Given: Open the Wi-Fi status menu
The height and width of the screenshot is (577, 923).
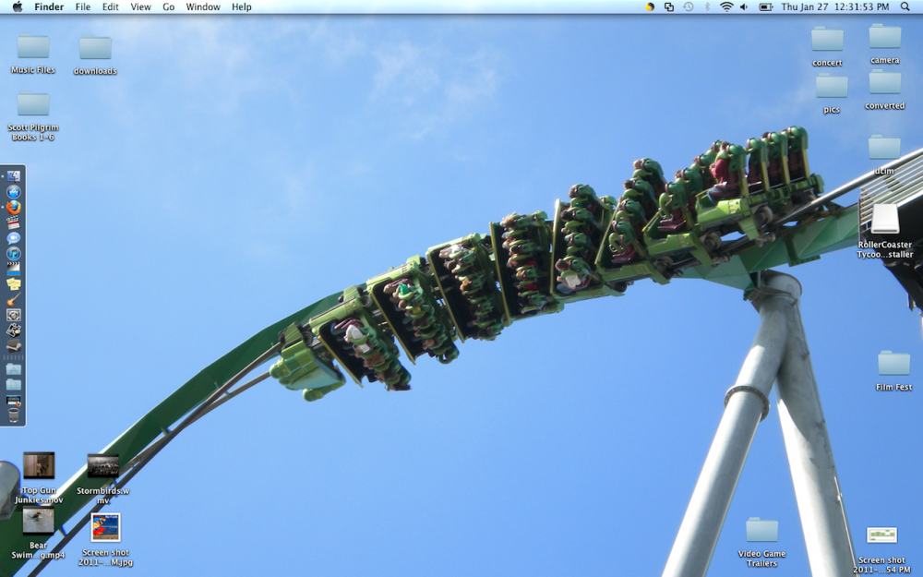Looking at the screenshot, I should point(726,6).
